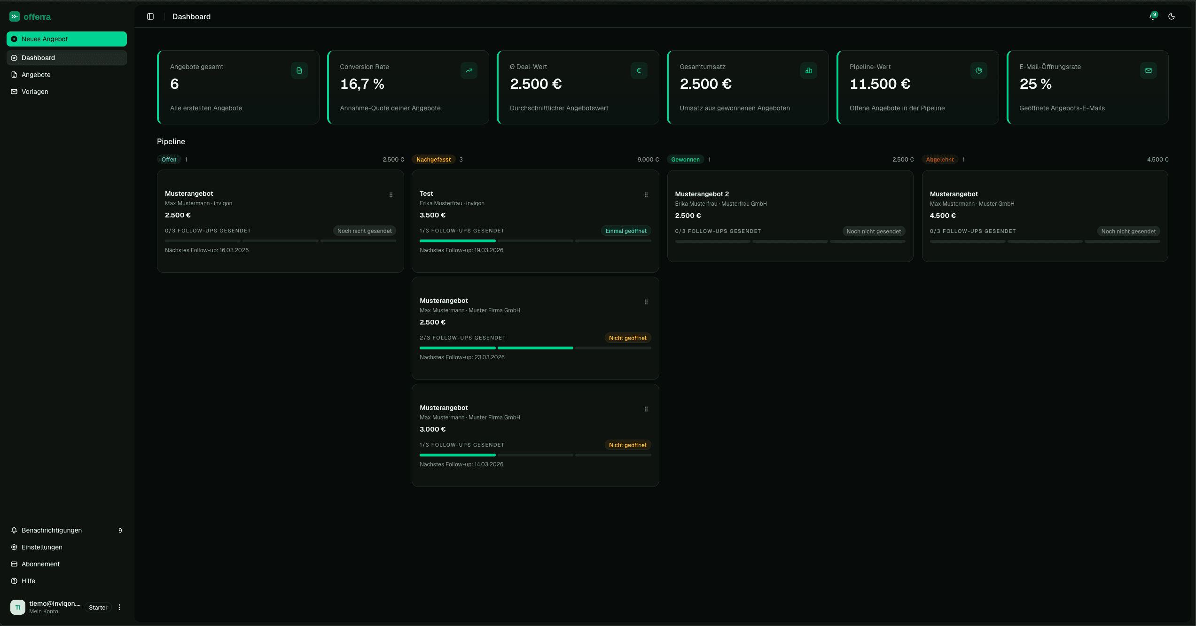Click the Nachgefasst column badge

pos(433,160)
